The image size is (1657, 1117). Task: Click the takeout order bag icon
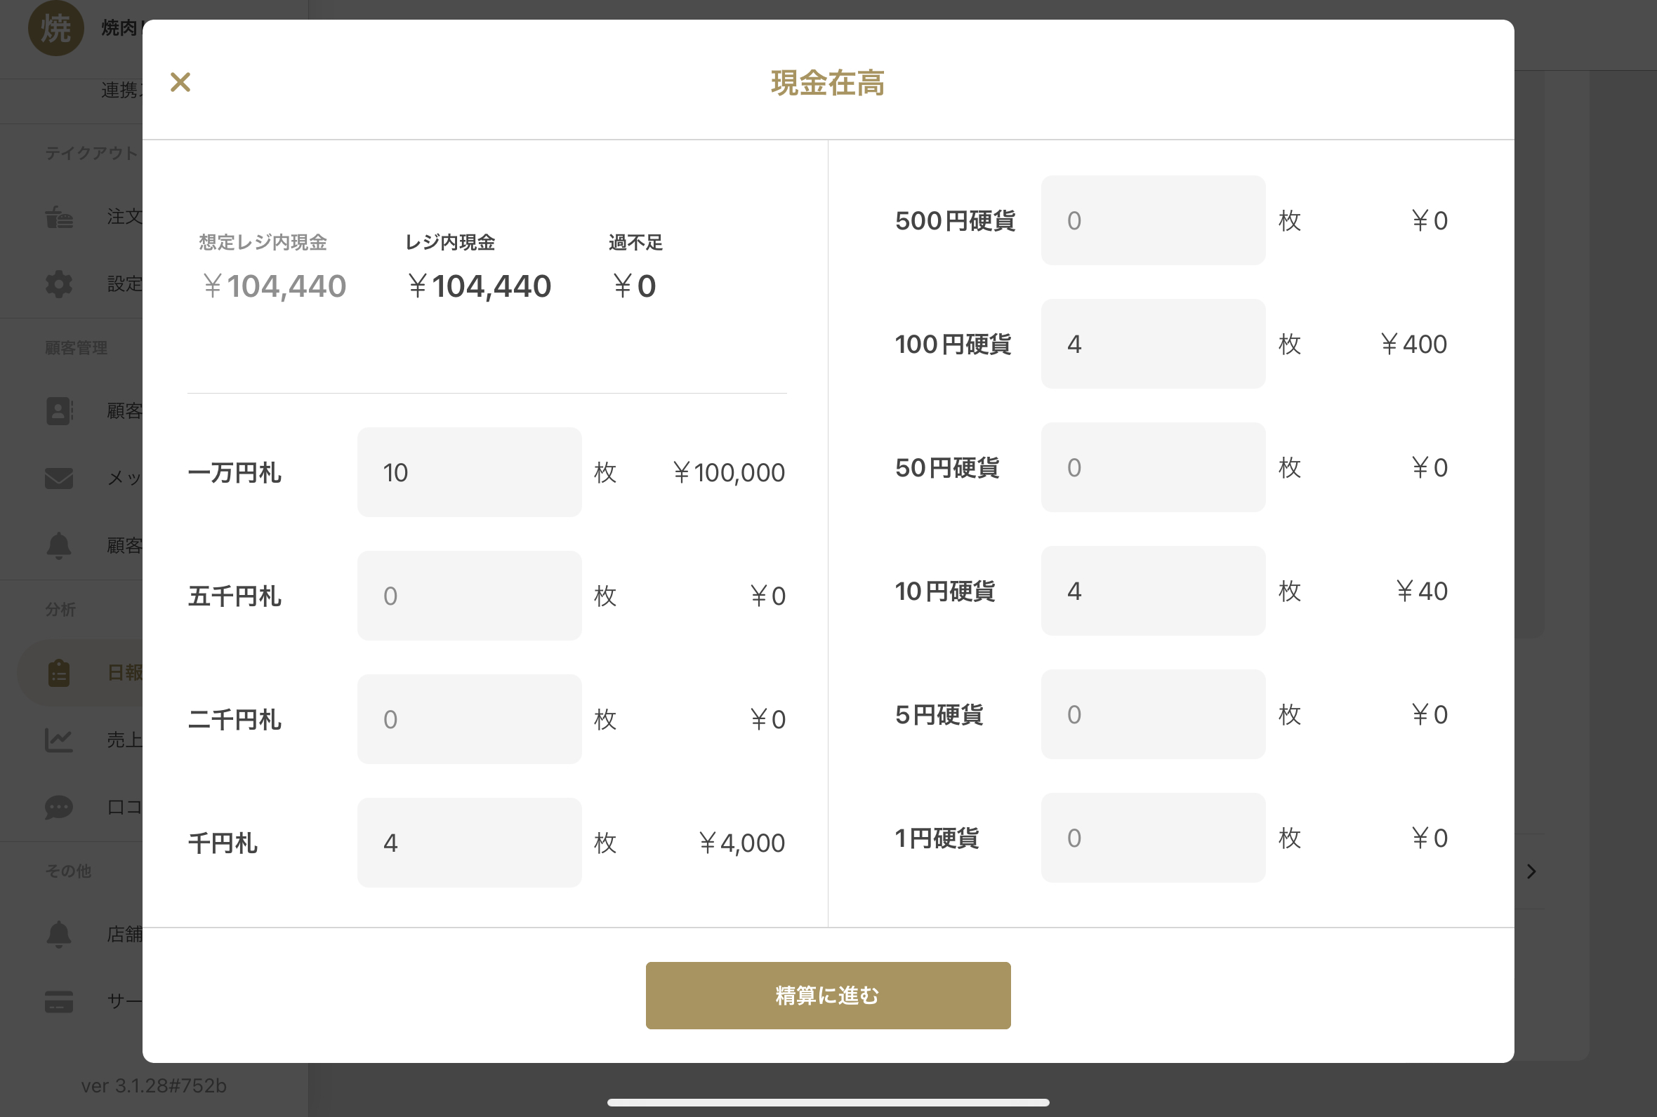click(x=59, y=217)
